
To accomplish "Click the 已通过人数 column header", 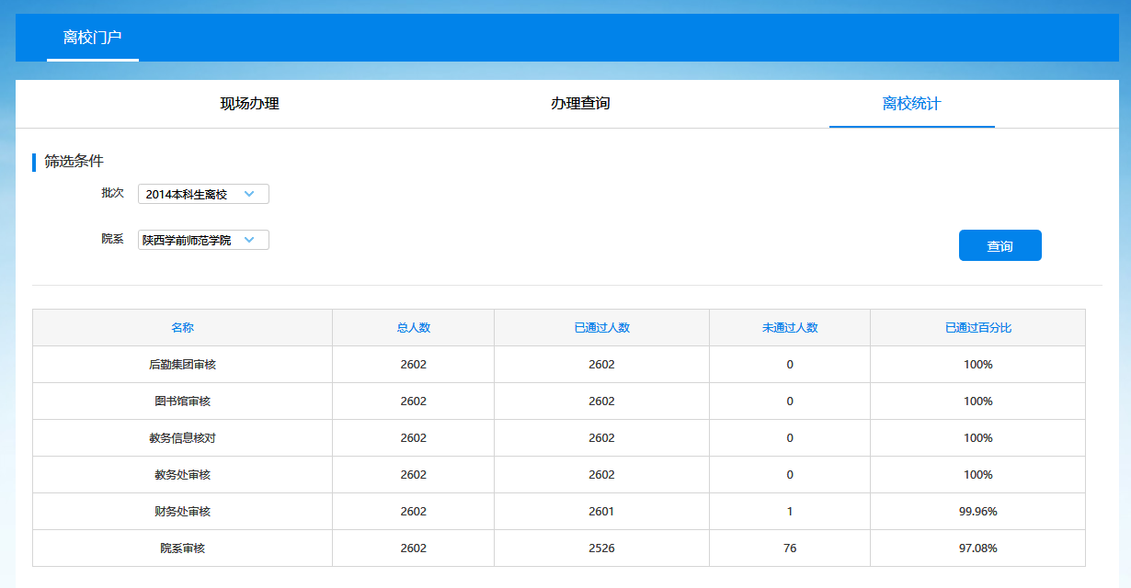I will click(x=601, y=328).
